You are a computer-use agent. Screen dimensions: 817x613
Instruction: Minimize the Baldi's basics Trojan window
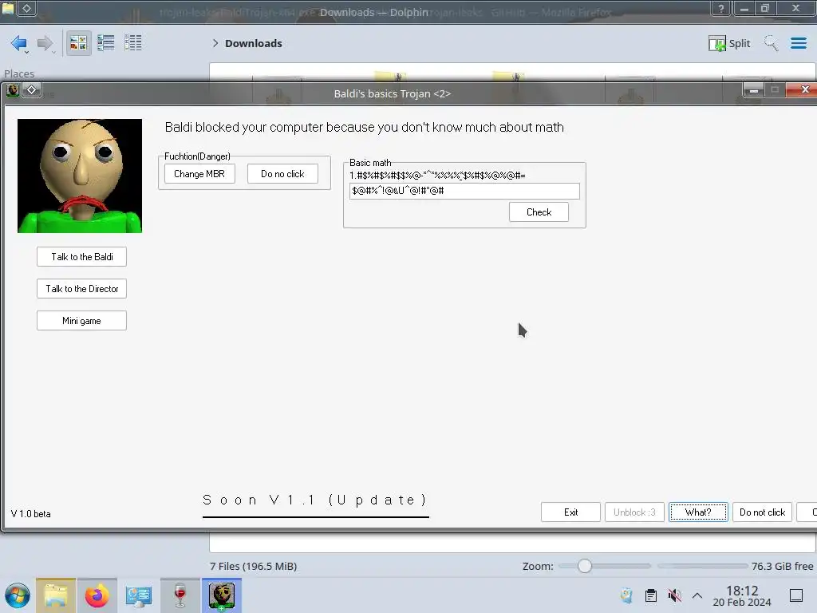[x=753, y=89]
